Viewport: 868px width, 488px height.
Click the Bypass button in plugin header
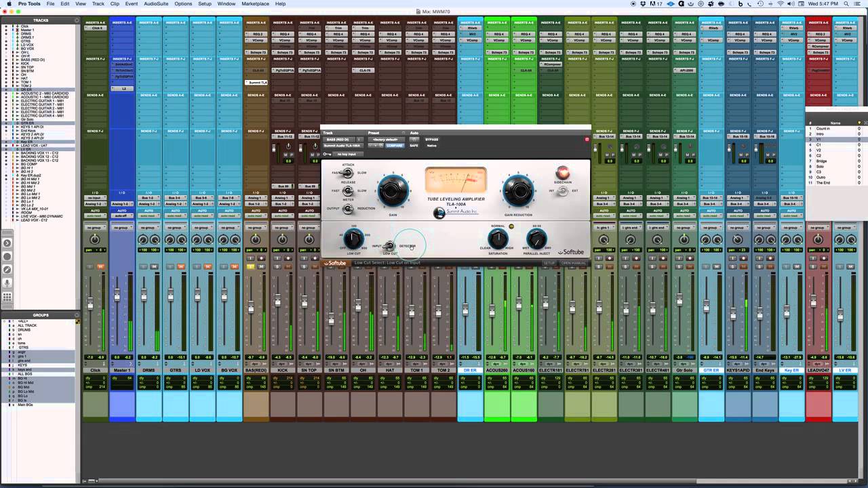(x=431, y=139)
